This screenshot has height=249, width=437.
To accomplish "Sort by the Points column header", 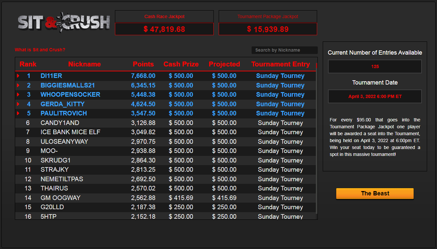I will [143, 64].
